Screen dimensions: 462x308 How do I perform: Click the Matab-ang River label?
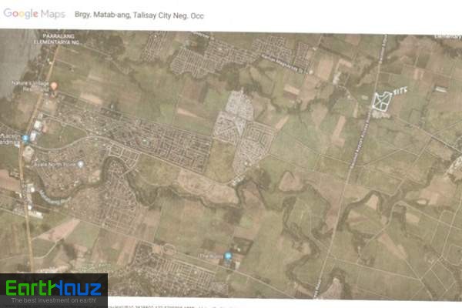pos(54,198)
